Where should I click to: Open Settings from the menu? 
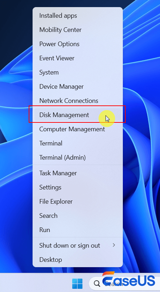pyautogui.click(x=78, y=187)
